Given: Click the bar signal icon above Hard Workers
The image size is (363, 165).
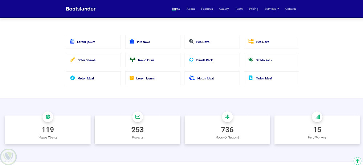Looking at the screenshot, I should tap(317, 117).
